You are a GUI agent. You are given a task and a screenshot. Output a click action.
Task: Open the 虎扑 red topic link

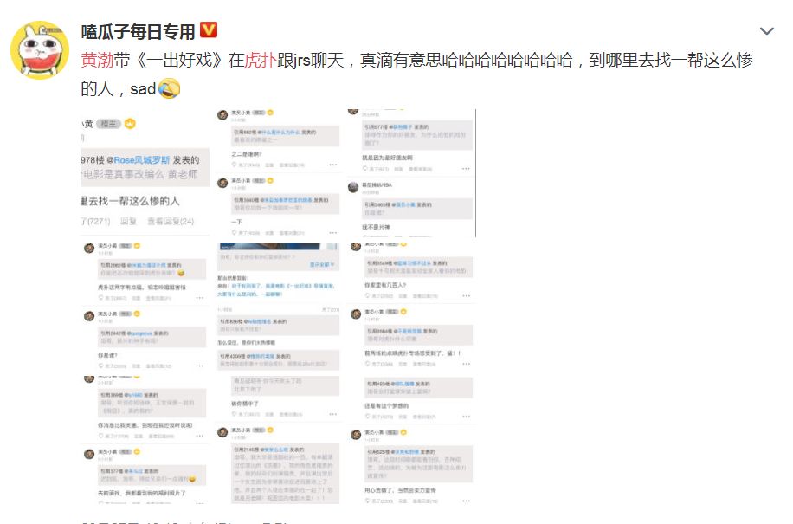261,60
